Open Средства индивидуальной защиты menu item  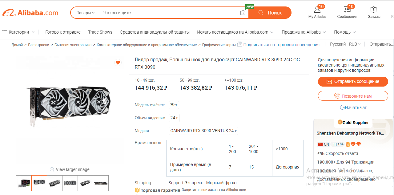(x=155, y=32)
